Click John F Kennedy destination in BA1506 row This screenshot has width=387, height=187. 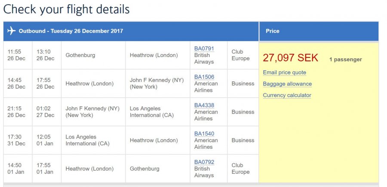click(x=157, y=83)
